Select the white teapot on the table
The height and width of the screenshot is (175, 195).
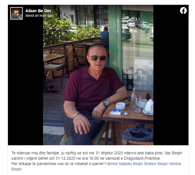tap(149, 106)
